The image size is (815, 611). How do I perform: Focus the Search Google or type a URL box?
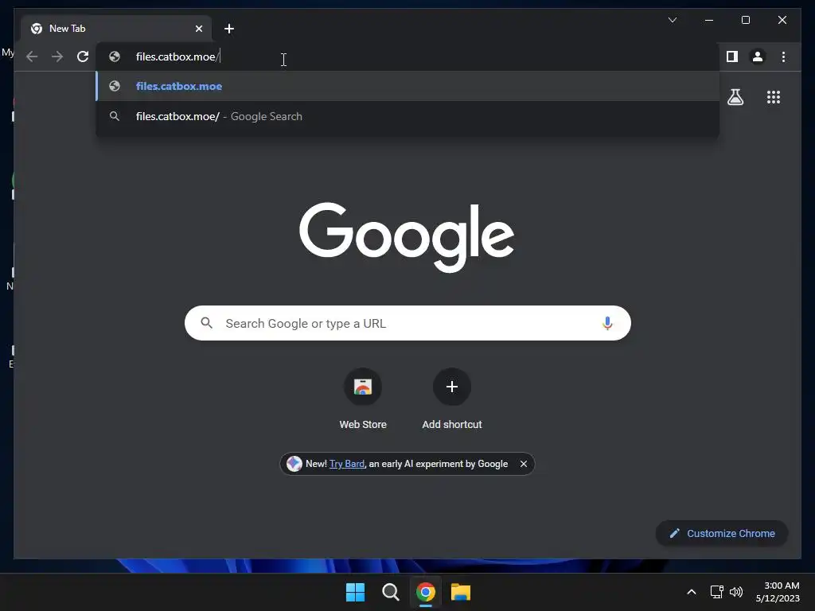(407, 323)
